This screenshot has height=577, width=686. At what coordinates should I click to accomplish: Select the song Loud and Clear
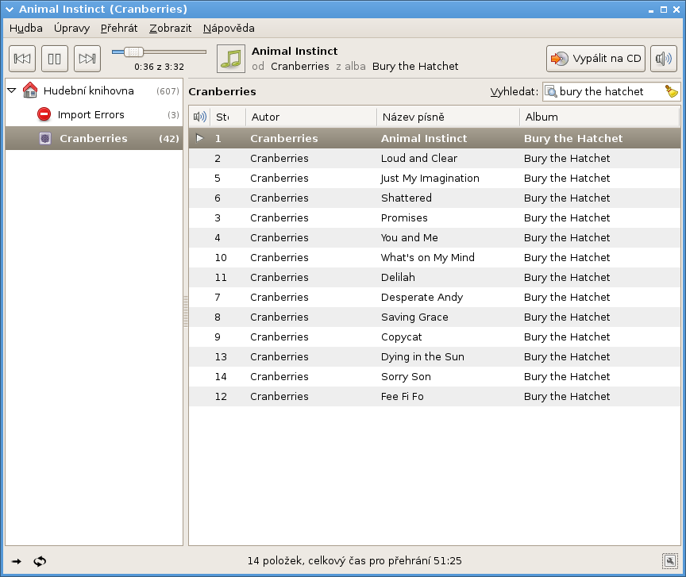pyautogui.click(x=434, y=159)
